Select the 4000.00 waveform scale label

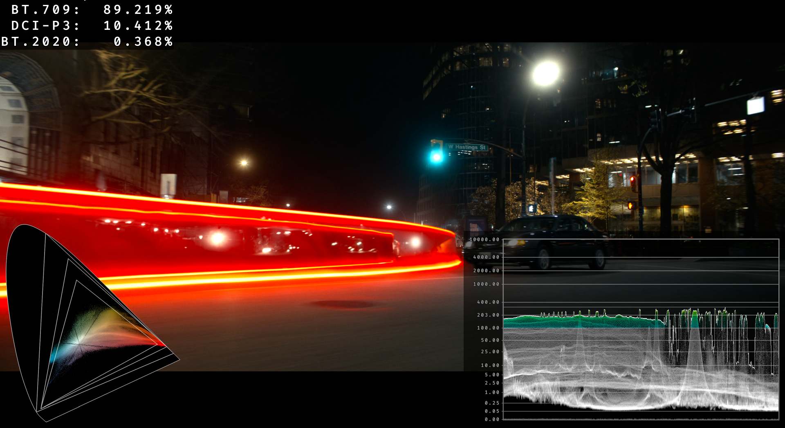click(486, 257)
